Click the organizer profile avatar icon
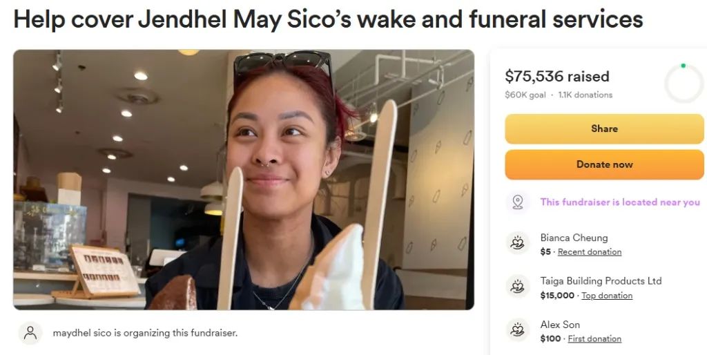707x355 pixels. click(x=30, y=333)
